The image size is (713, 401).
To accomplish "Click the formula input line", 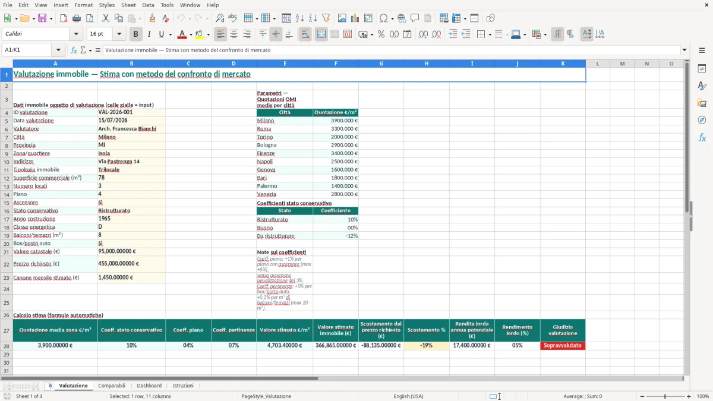I will [391, 50].
